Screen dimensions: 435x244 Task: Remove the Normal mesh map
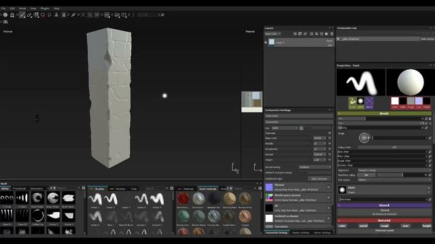point(328,187)
